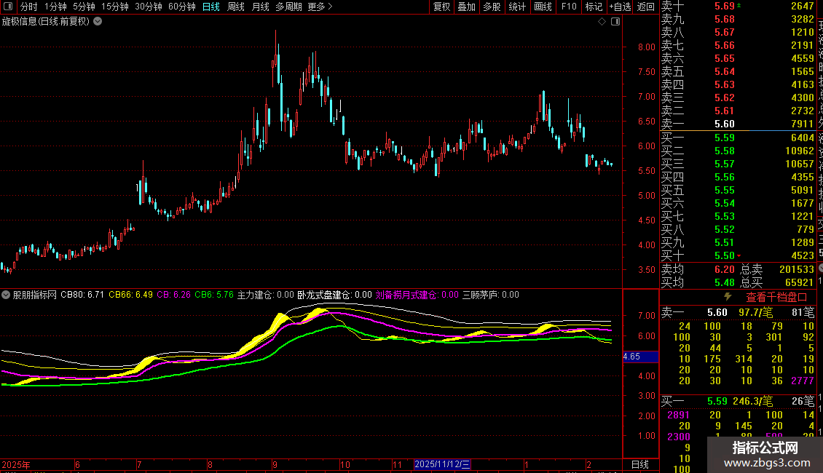This screenshot has height=473, width=823.
Task: Expand indicator dropdown beside 股朋指标网
Action: pyautogui.click(x=7, y=295)
